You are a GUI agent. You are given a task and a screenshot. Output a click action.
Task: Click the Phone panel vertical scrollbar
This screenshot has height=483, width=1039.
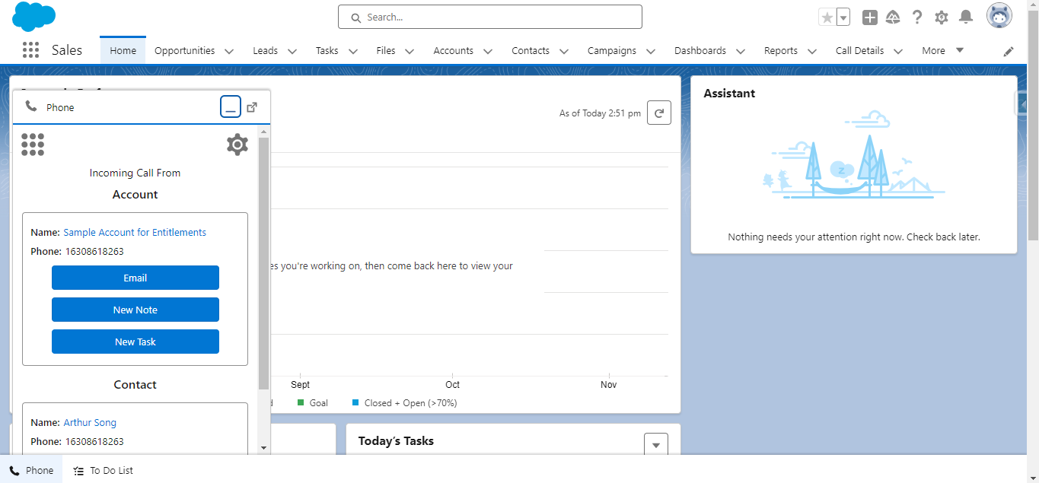pyautogui.click(x=264, y=263)
